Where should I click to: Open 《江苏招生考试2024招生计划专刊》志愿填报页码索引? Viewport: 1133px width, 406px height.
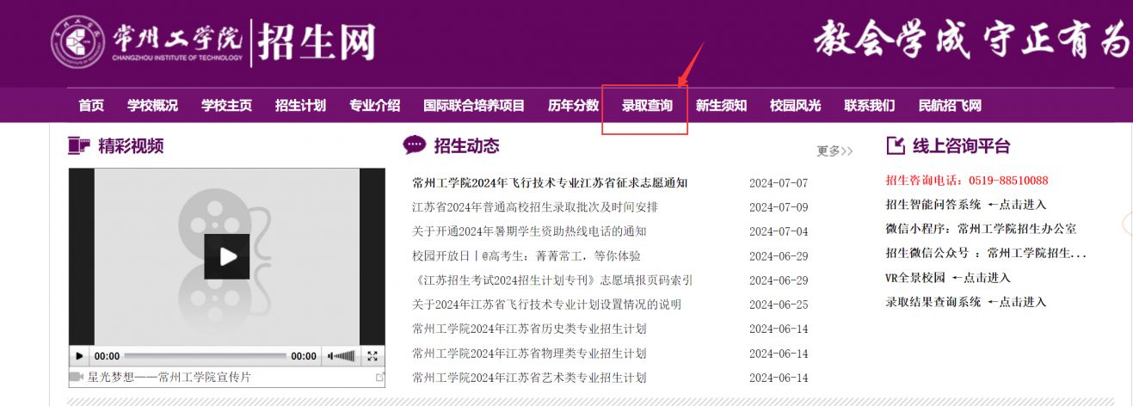[552, 280]
